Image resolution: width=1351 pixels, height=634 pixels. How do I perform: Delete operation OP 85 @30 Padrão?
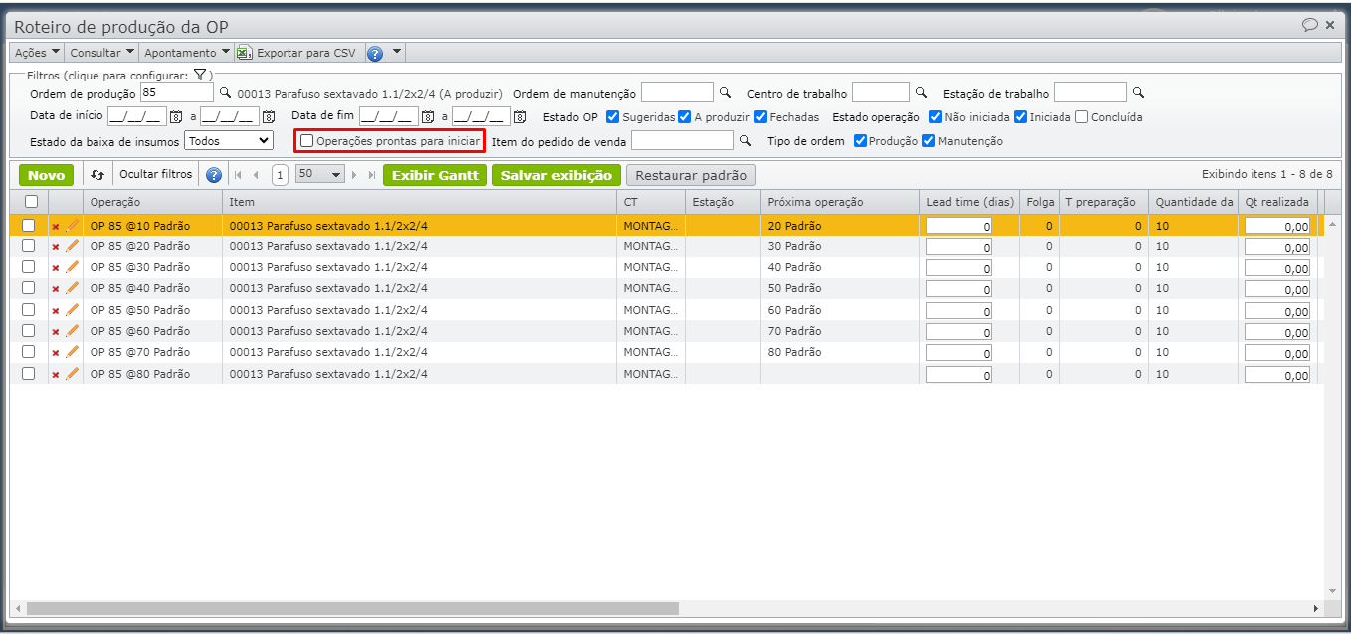[56, 268]
